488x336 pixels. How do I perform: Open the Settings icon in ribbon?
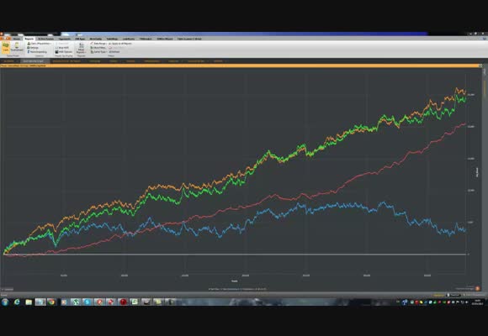point(34,48)
